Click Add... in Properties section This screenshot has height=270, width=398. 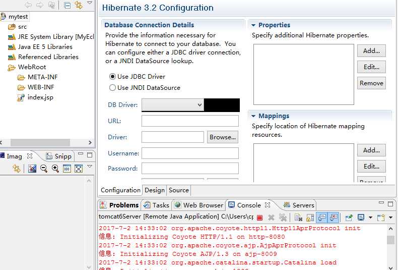[x=371, y=51]
